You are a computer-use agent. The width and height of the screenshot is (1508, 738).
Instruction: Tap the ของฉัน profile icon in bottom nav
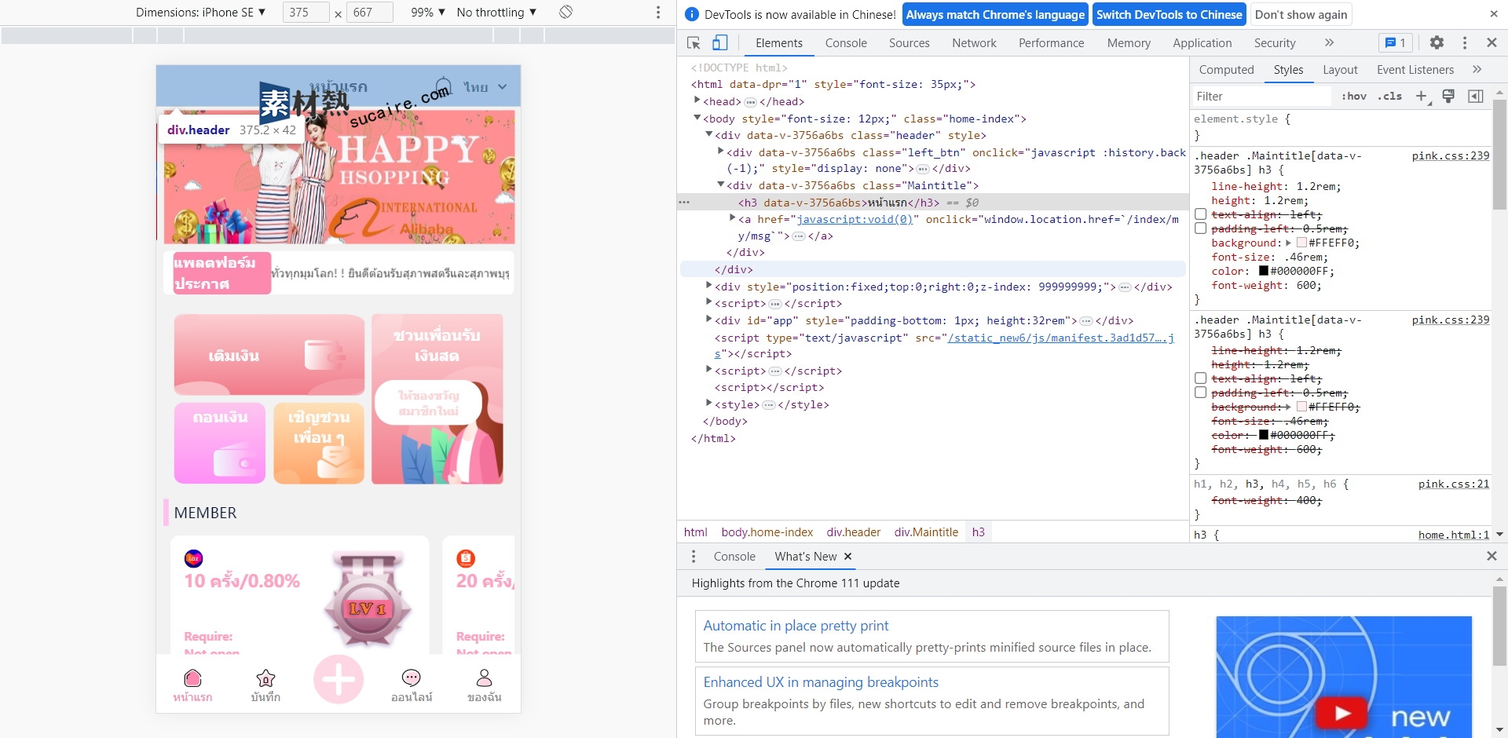tap(484, 678)
